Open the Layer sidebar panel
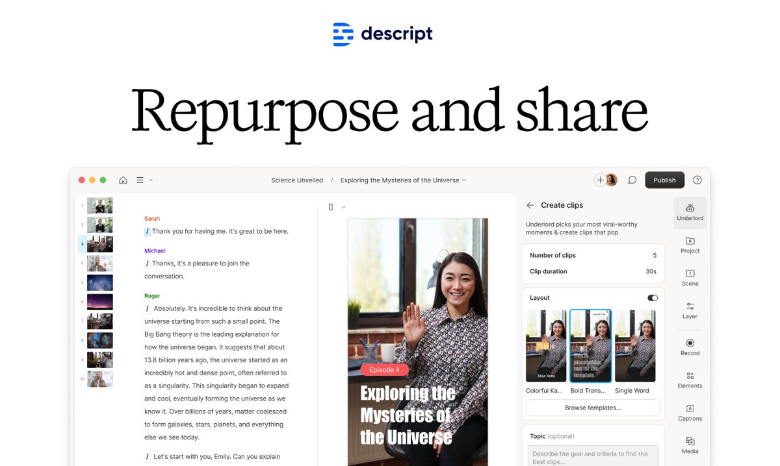 [x=690, y=310]
